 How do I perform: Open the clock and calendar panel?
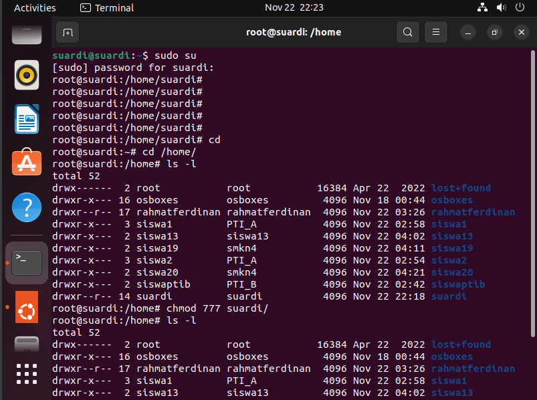click(x=294, y=7)
